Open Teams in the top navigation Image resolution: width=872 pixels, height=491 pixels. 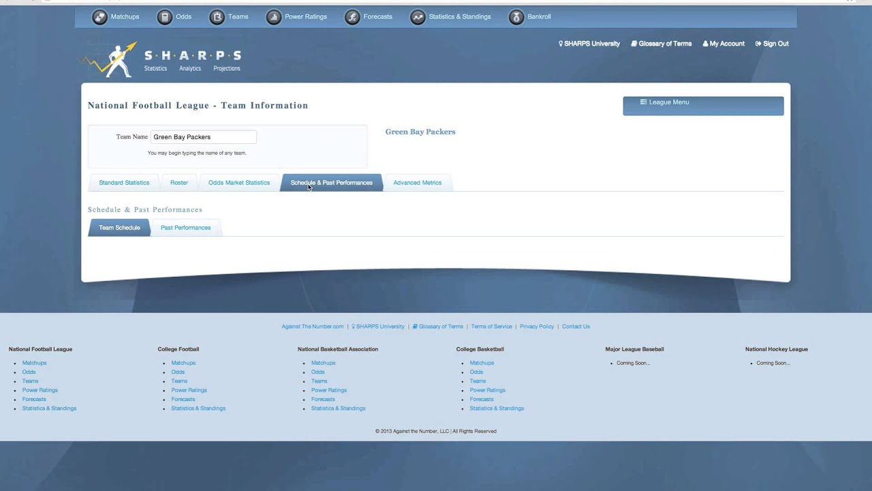[x=238, y=17]
